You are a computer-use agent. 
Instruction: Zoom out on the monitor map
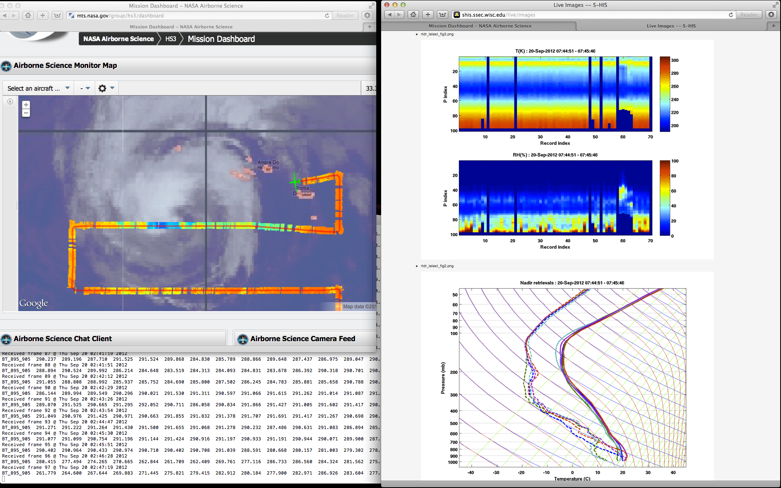[x=26, y=113]
